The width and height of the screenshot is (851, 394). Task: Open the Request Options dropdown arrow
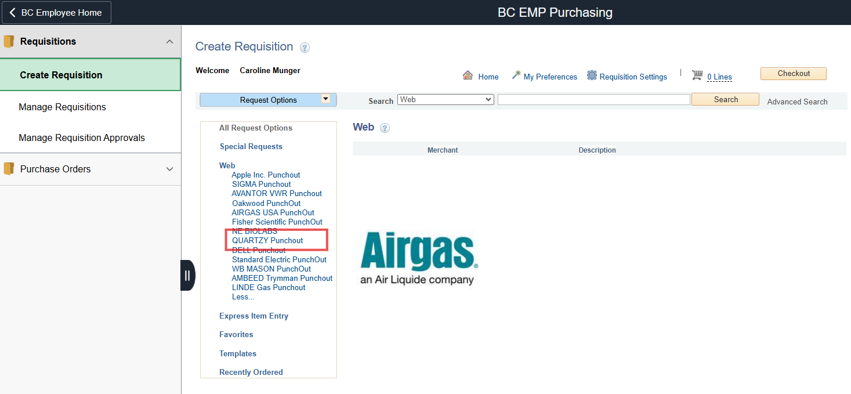pyautogui.click(x=325, y=99)
